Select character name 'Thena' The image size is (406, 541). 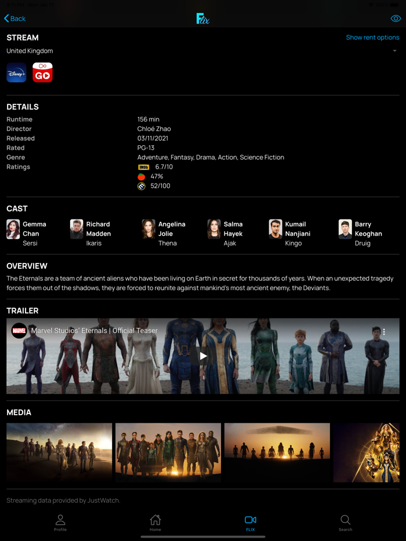point(168,243)
